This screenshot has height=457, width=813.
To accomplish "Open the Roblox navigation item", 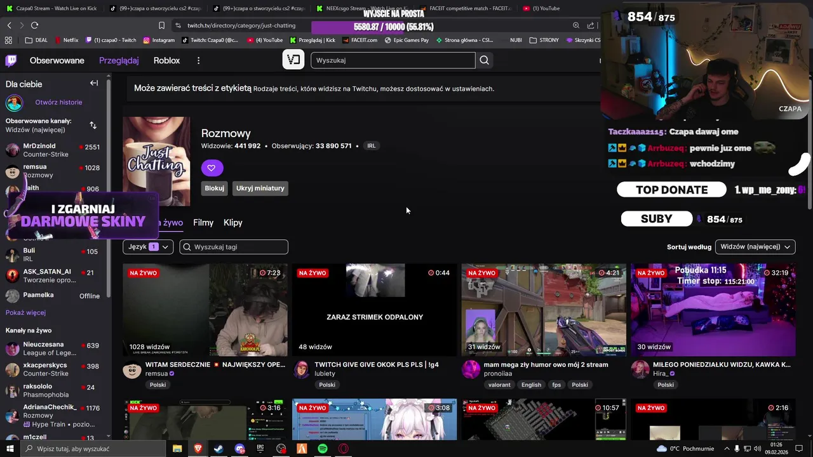I will pos(166,60).
